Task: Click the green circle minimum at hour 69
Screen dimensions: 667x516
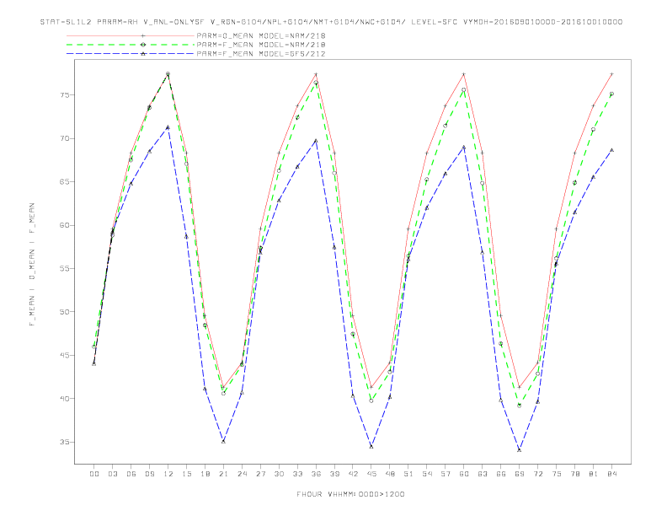Action: pyautogui.click(x=520, y=406)
